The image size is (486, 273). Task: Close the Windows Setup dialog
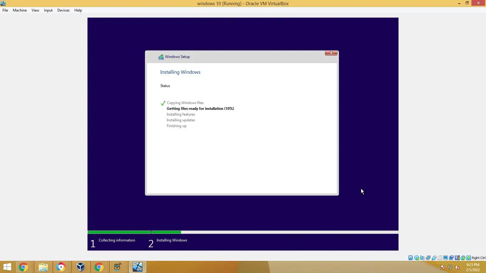pyautogui.click(x=331, y=53)
